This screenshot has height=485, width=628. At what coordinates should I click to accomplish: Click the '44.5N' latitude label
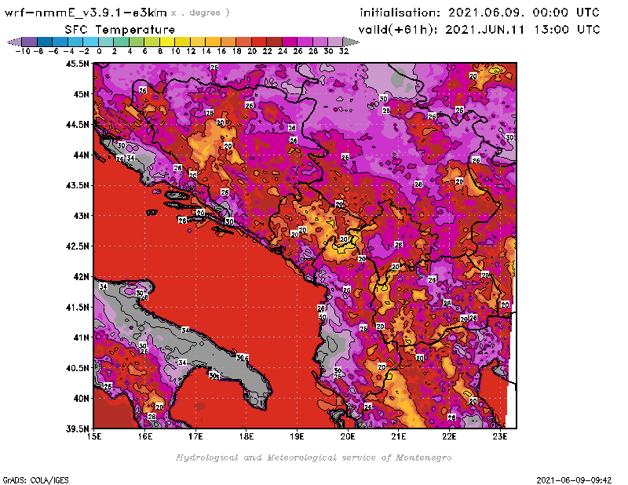[x=78, y=125]
